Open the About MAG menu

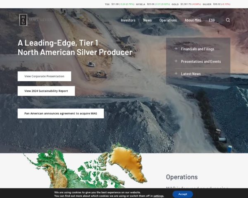tap(193, 20)
